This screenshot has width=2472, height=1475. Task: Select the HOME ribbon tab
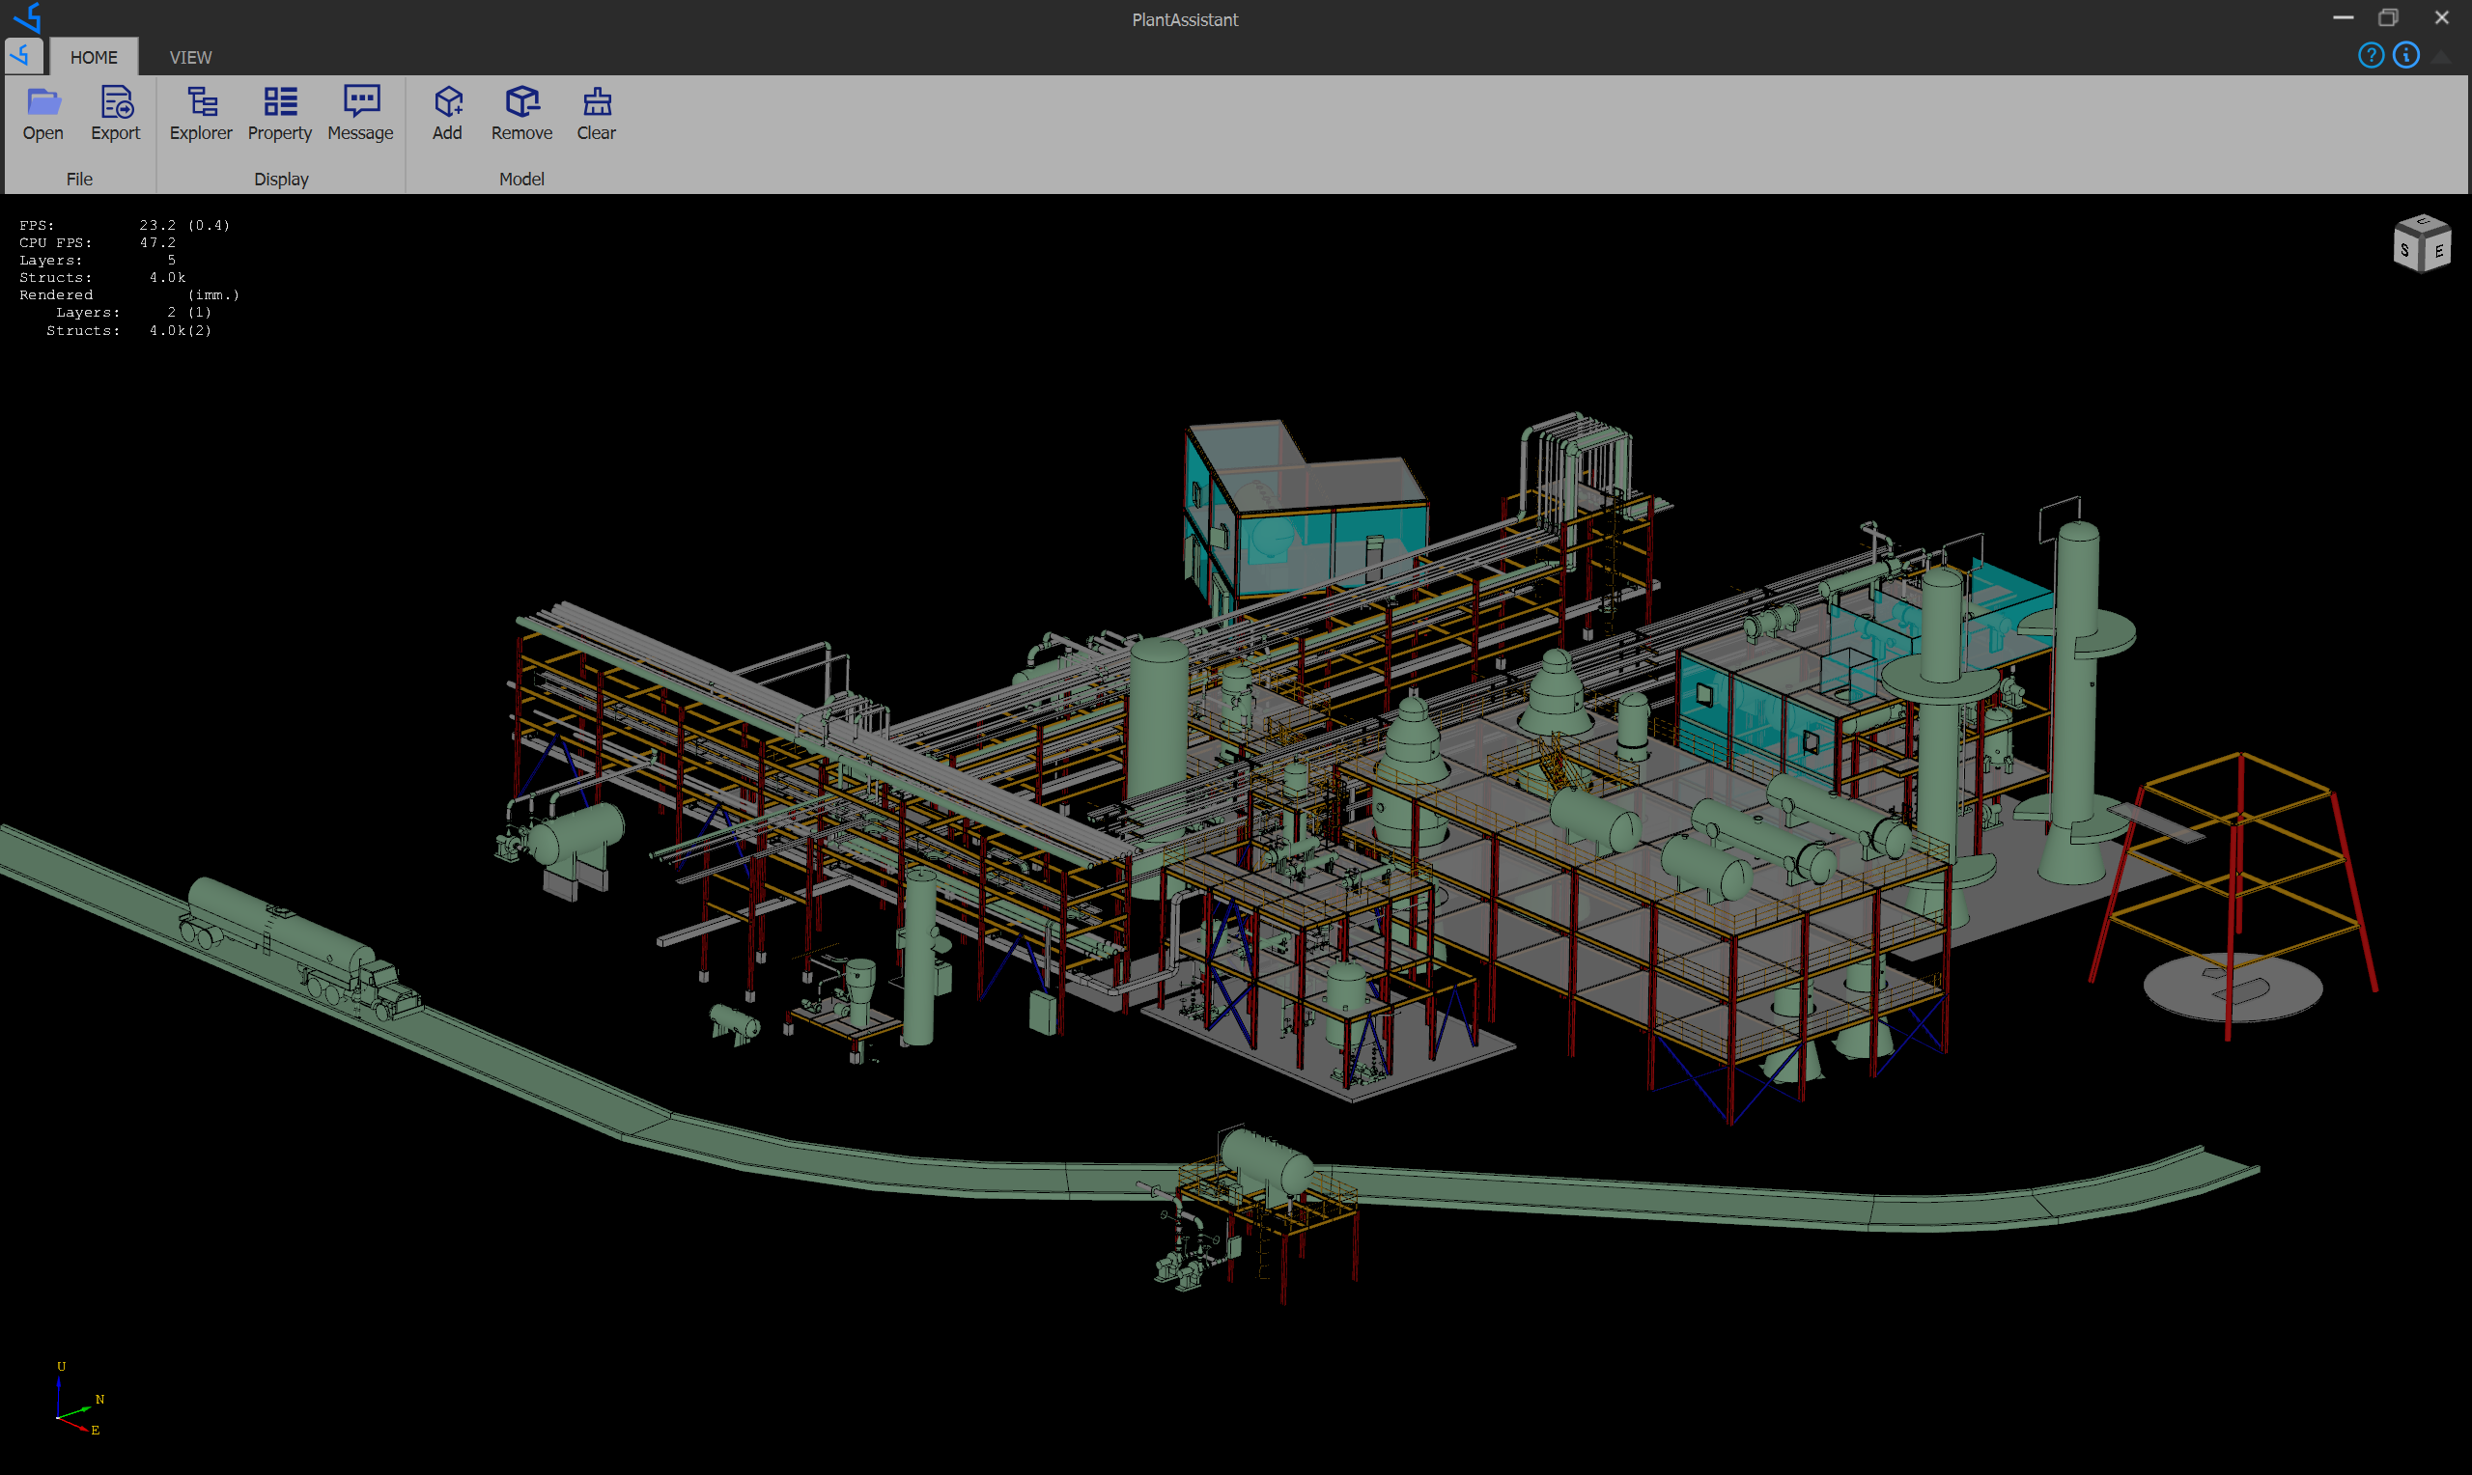click(x=94, y=58)
